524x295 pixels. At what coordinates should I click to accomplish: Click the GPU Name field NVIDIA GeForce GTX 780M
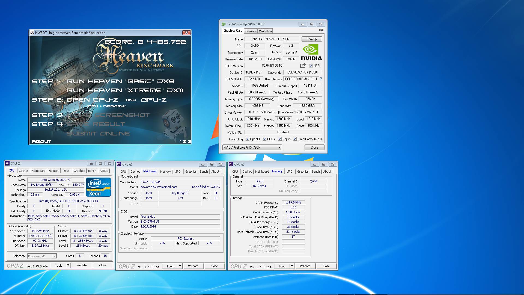[272, 39]
